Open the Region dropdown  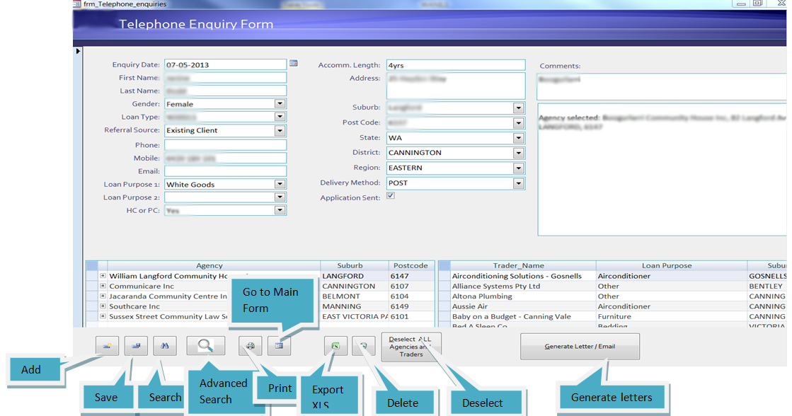[517, 167]
